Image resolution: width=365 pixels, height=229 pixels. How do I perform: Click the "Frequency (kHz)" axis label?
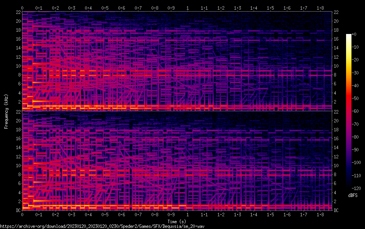click(6, 111)
